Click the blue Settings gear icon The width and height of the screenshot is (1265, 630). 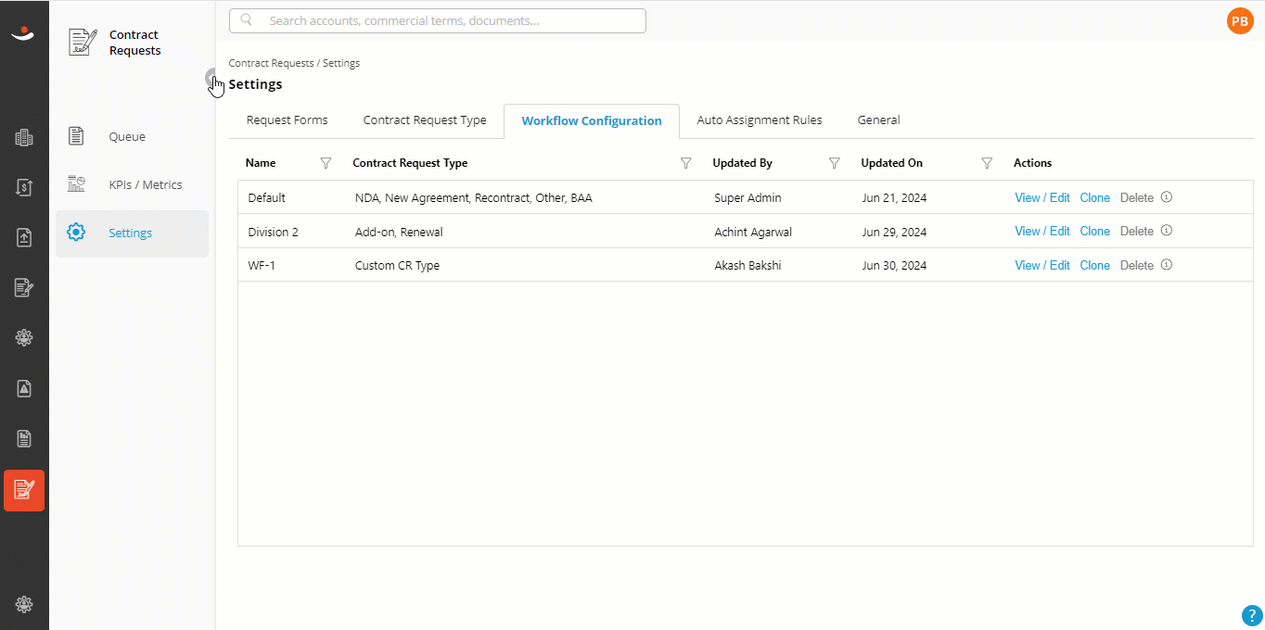coord(77,233)
